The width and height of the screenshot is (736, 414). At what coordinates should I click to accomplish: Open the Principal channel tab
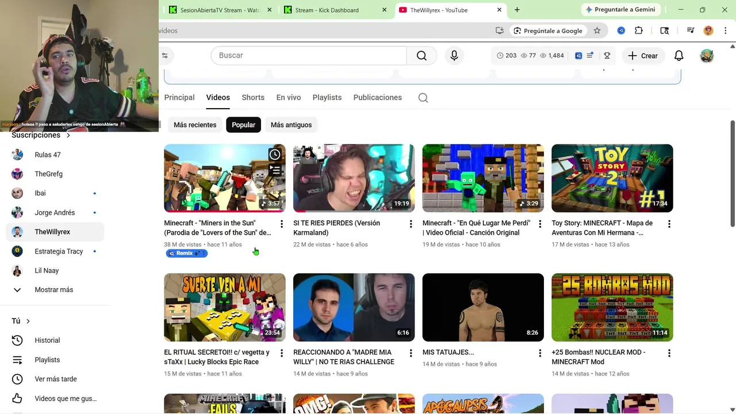pos(179,97)
